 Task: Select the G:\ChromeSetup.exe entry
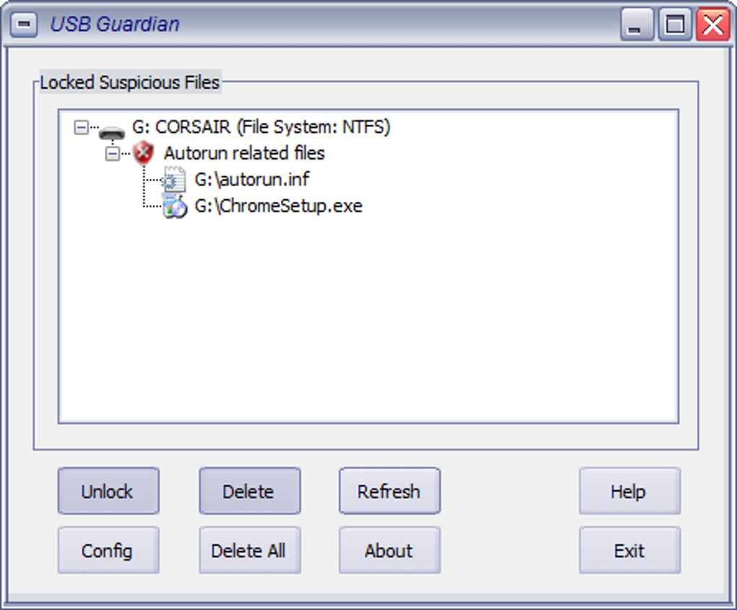278,206
